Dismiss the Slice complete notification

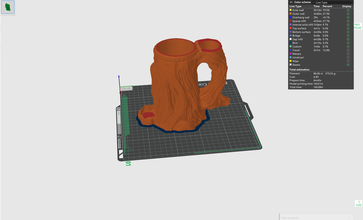(349, 218)
